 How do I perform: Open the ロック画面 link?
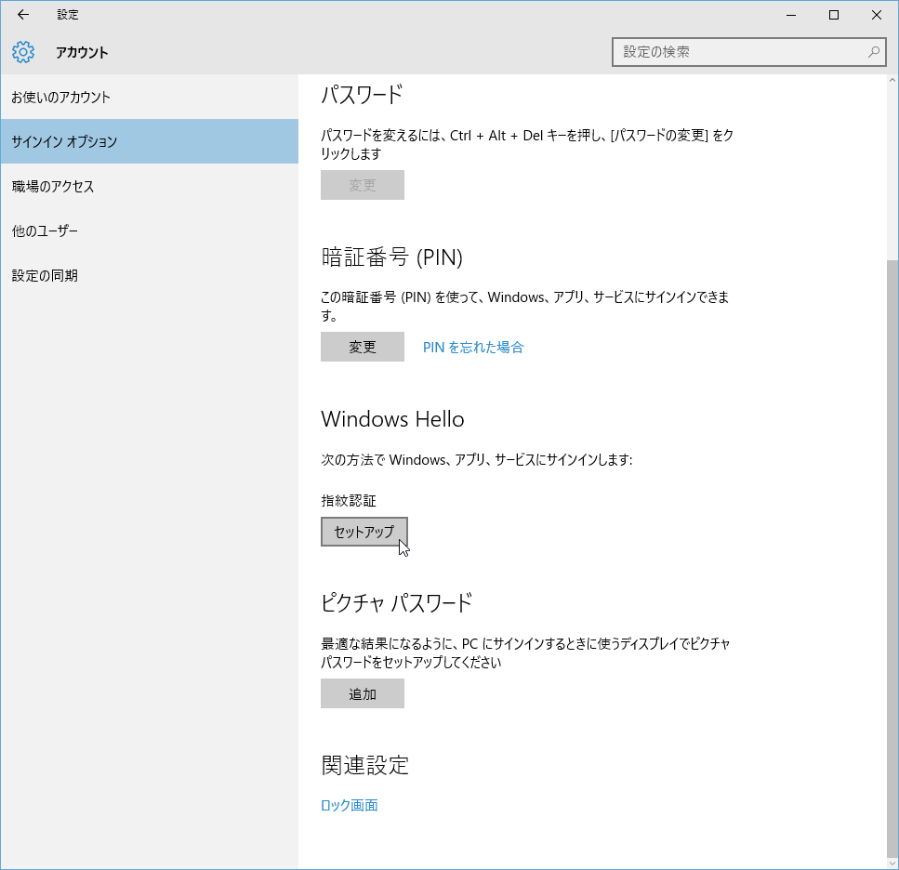(x=350, y=805)
